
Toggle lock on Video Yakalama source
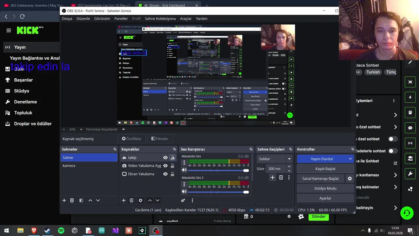[x=173, y=166]
